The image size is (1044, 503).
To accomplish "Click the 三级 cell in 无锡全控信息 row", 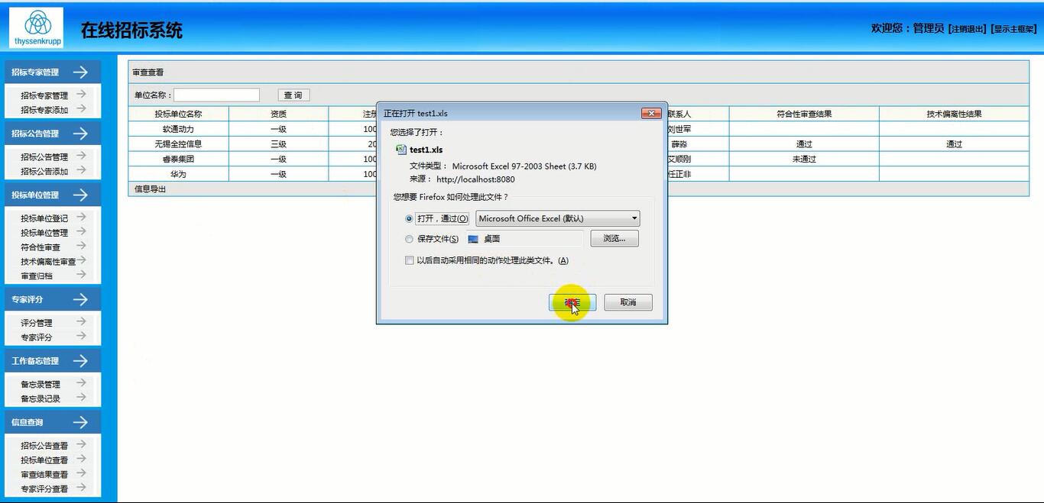I will (278, 144).
